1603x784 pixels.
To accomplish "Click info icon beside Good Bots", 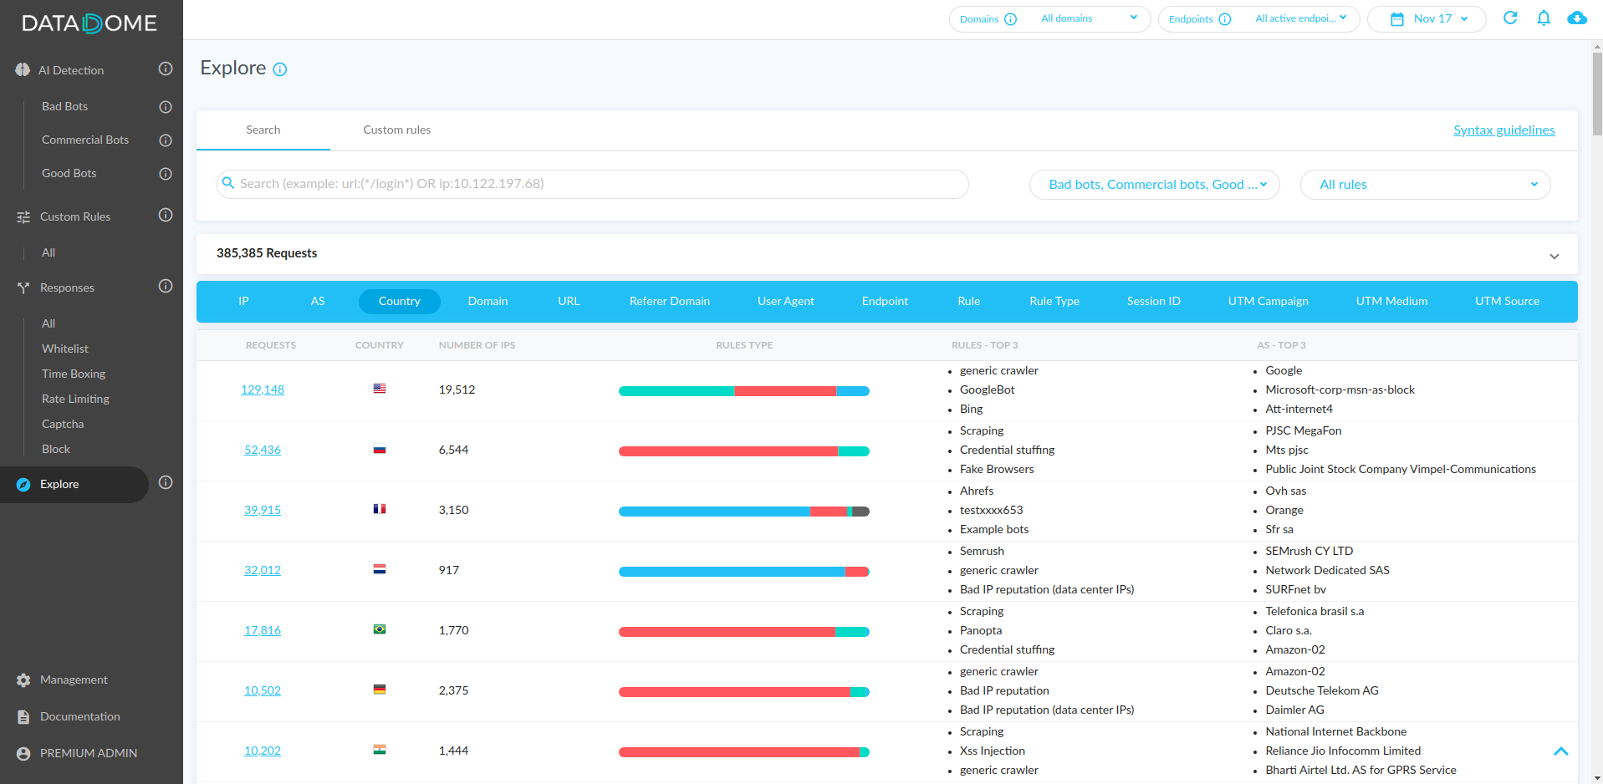I will [x=166, y=173].
